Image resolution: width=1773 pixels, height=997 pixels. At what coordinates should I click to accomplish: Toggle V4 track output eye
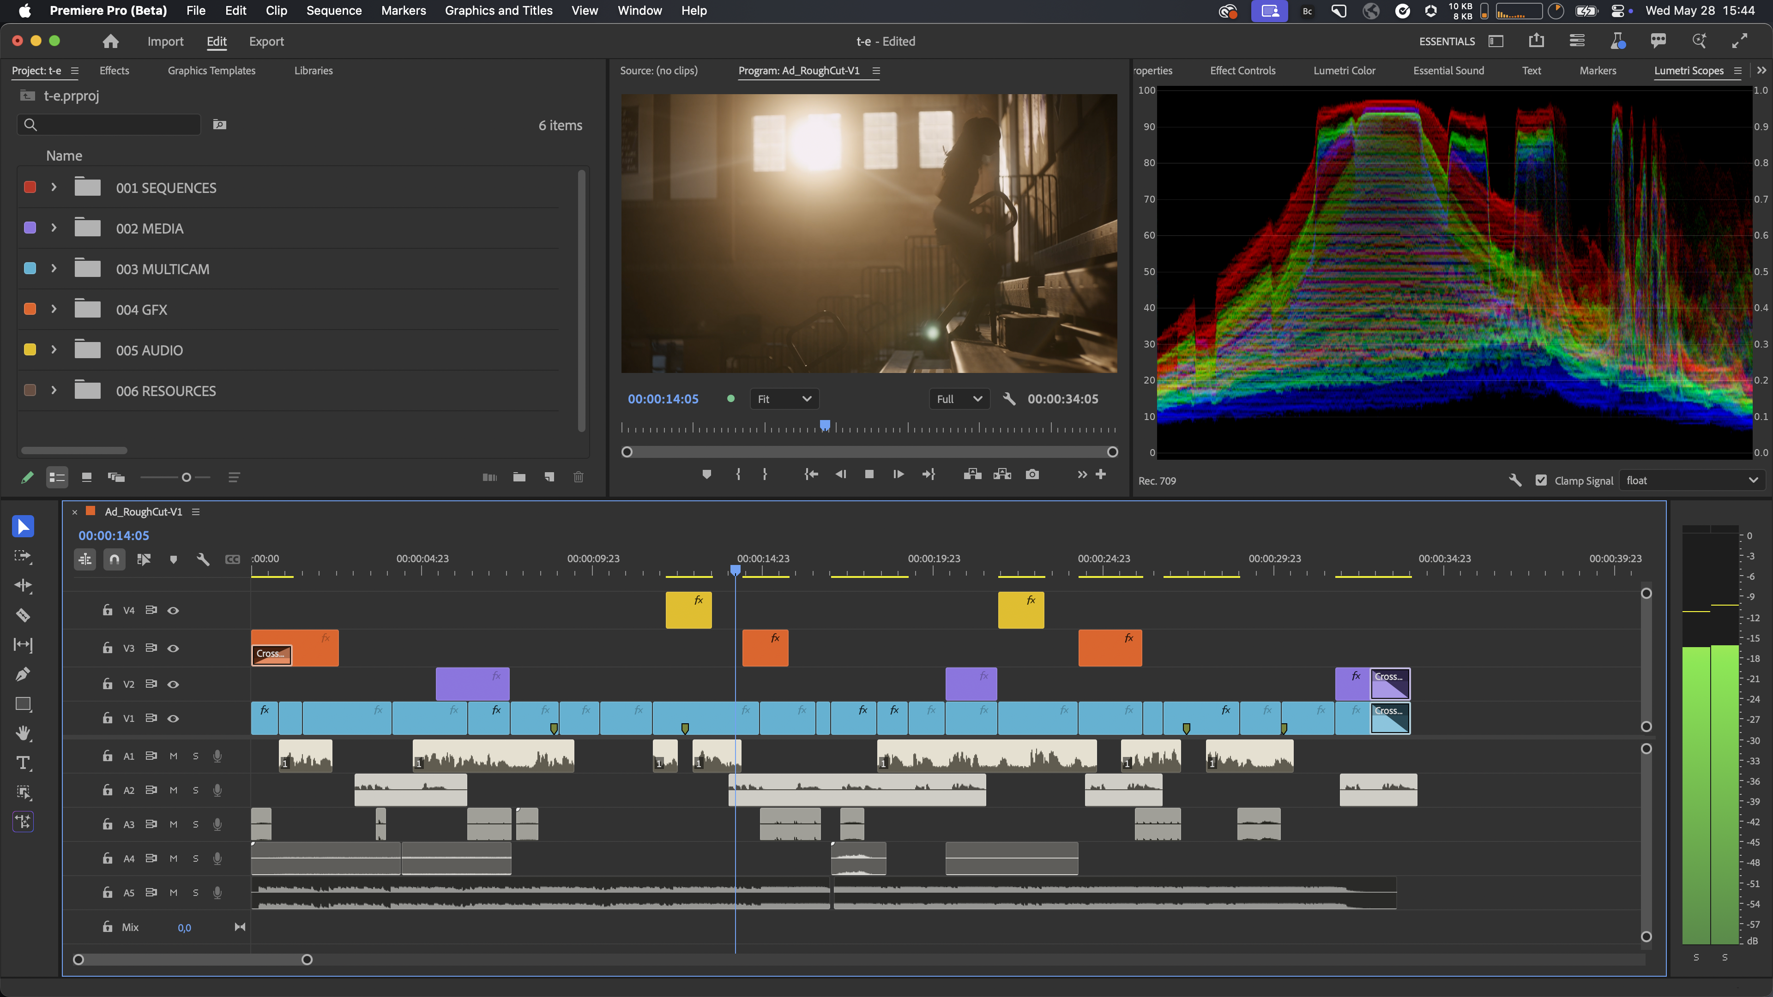(174, 610)
